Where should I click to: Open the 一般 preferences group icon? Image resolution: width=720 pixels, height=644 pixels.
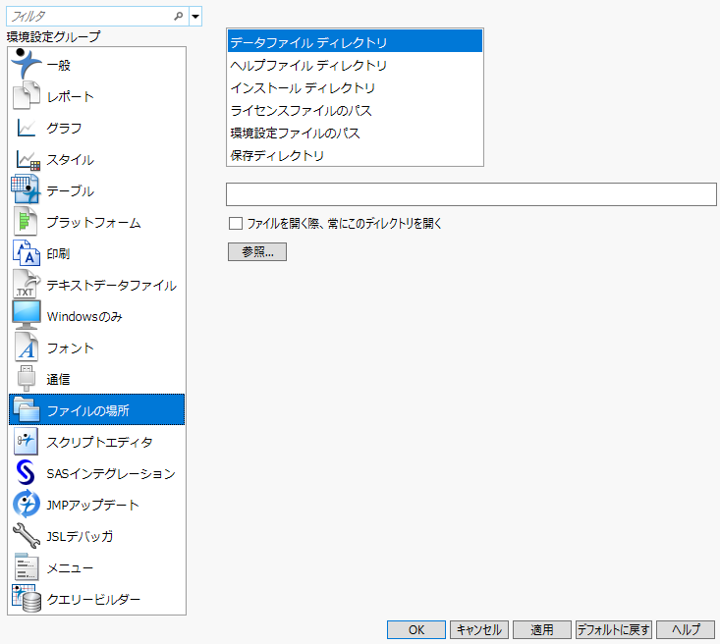pyautogui.click(x=26, y=65)
